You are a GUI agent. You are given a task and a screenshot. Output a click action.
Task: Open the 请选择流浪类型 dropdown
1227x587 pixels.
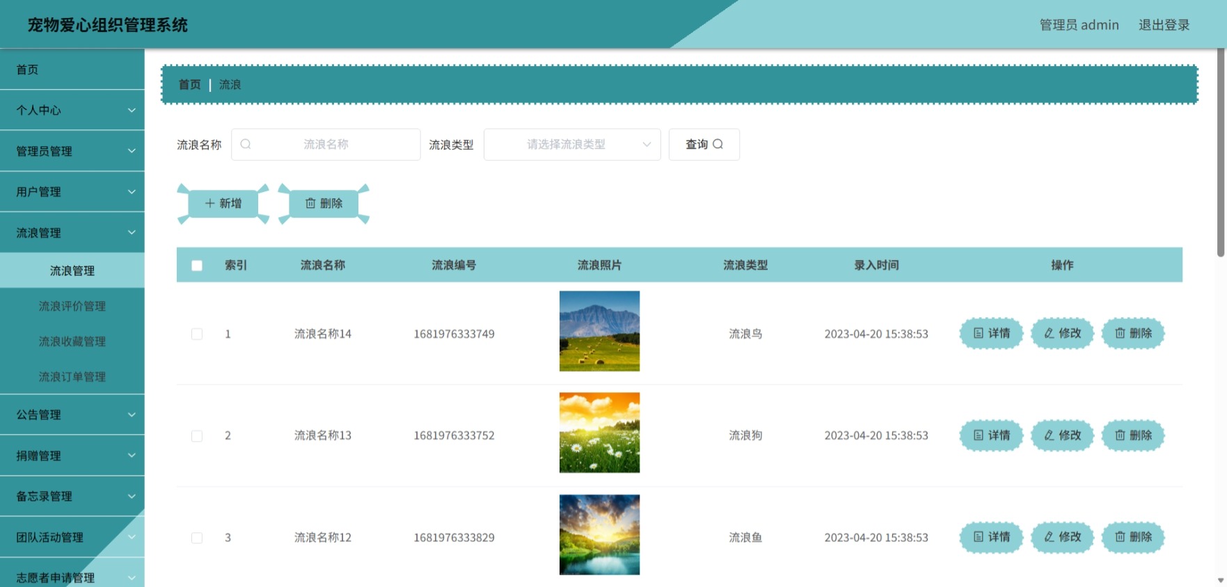pos(572,144)
